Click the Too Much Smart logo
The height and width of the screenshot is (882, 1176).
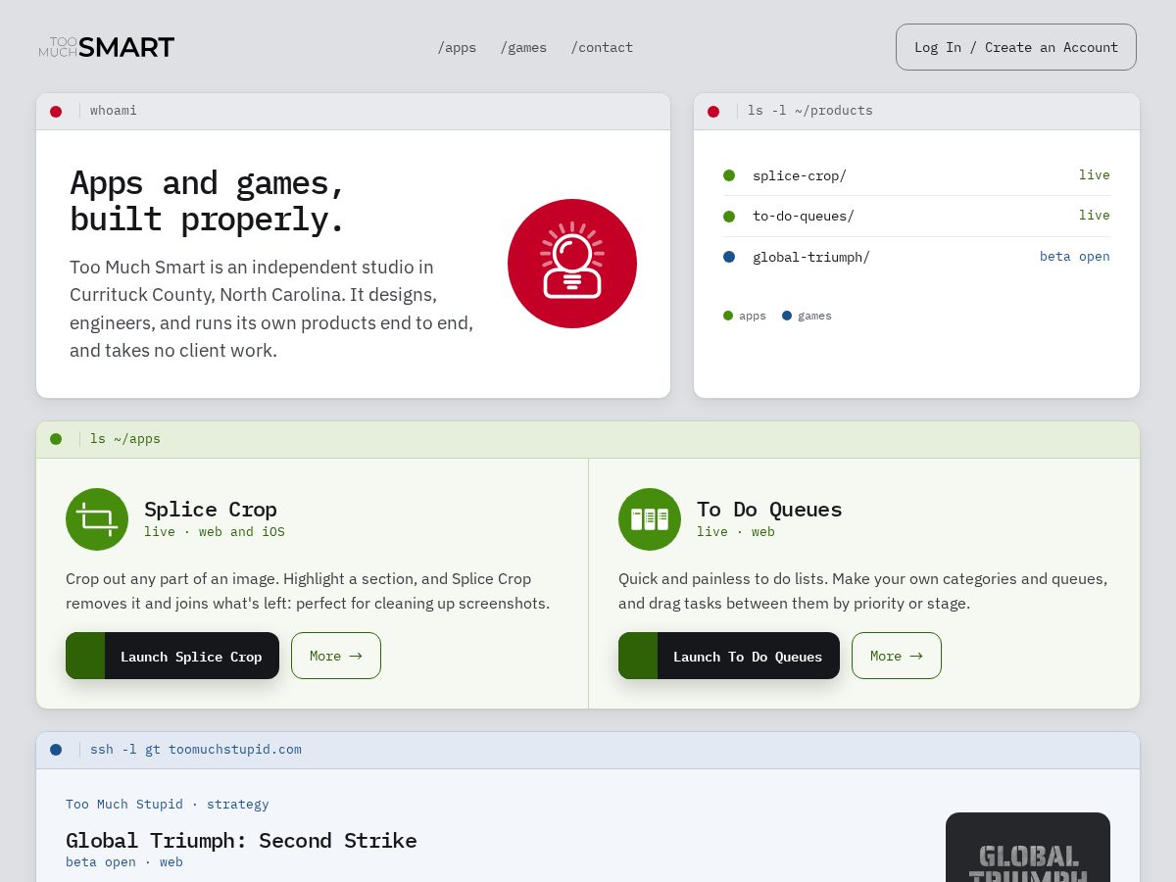107,47
